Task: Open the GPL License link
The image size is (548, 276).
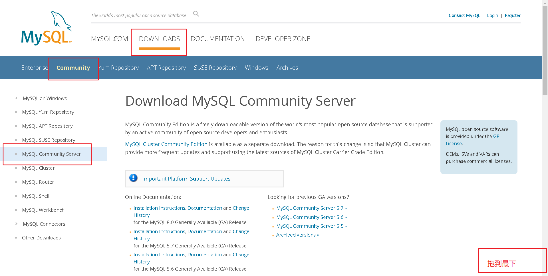Action: 474,140
